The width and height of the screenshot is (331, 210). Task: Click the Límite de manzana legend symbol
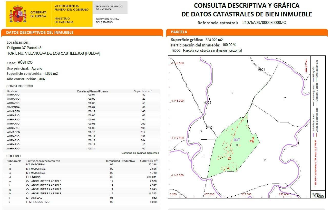click(313, 135)
